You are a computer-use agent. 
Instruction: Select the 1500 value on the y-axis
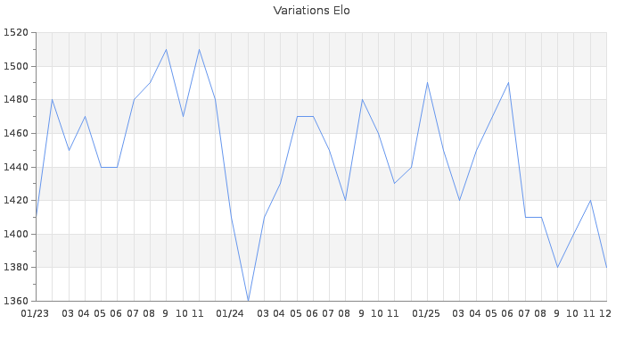click(x=16, y=66)
